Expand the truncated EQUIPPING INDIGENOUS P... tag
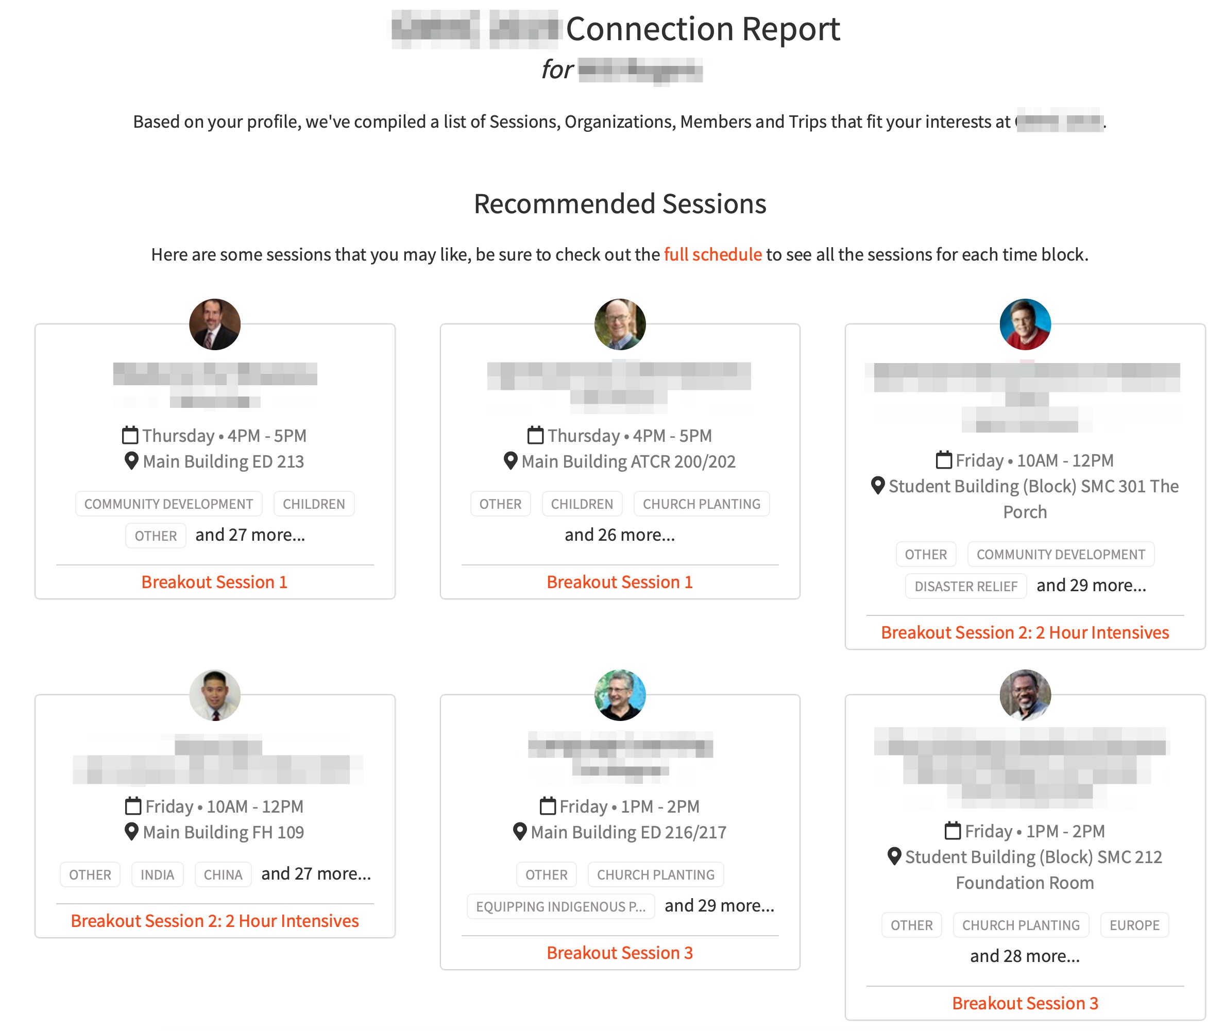1224x1031 pixels. coord(560,906)
